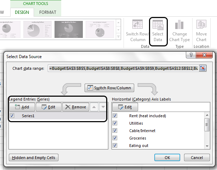Select the DESIGN tab

[22, 12]
